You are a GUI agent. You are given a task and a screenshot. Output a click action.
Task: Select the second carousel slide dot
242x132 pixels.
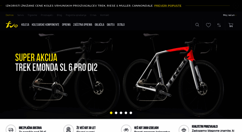pos(116,113)
